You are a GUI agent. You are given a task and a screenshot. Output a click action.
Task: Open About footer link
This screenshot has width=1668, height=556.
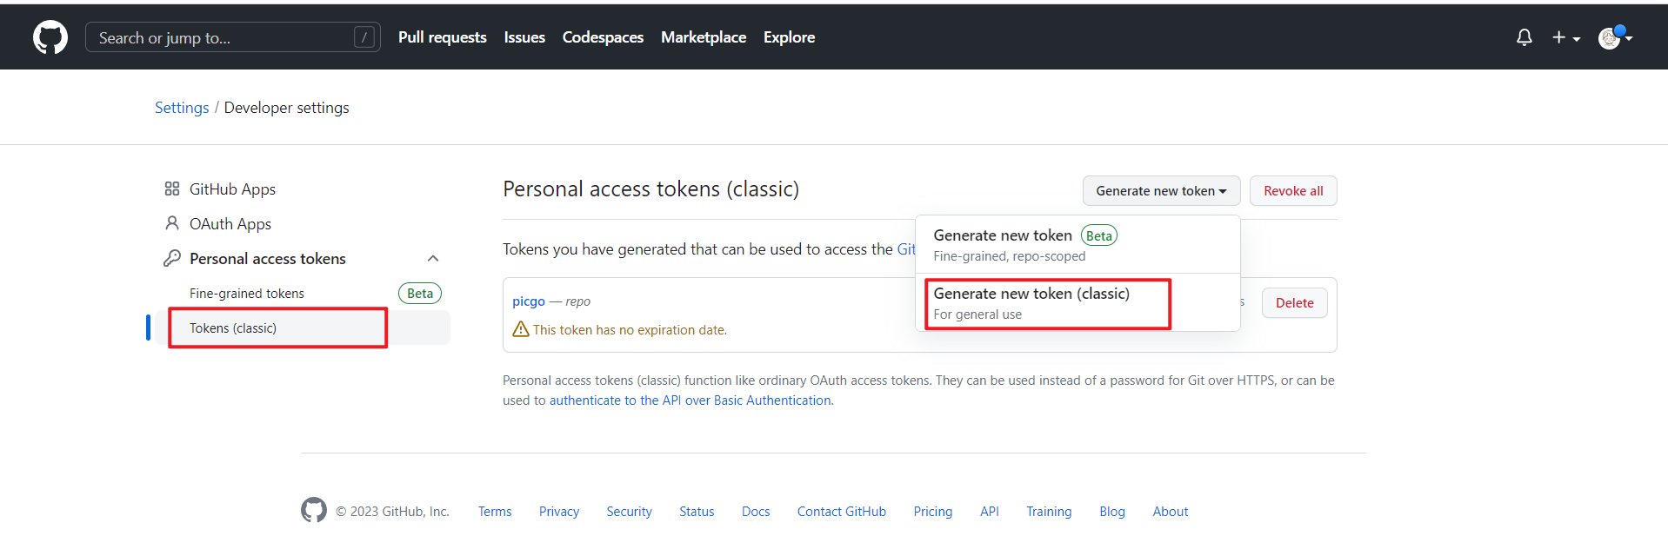click(1171, 512)
